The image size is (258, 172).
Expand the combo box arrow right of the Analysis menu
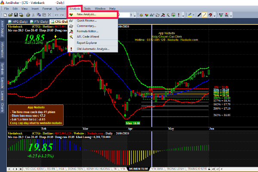pos(131,15)
